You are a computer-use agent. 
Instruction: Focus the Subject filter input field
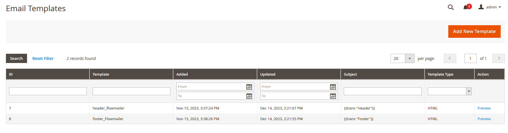[x=383, y=91]
